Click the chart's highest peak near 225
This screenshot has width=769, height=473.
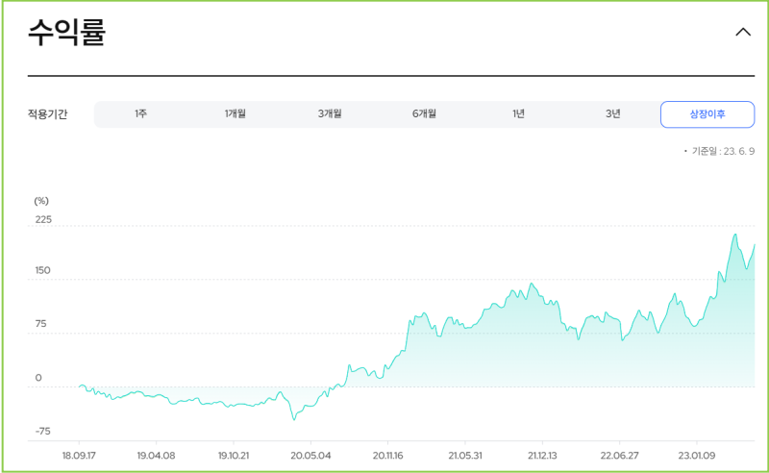[x=735, y=235]
